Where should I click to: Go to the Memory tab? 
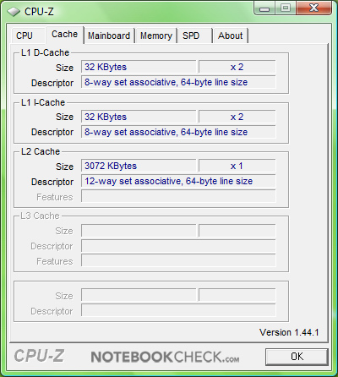156,36
